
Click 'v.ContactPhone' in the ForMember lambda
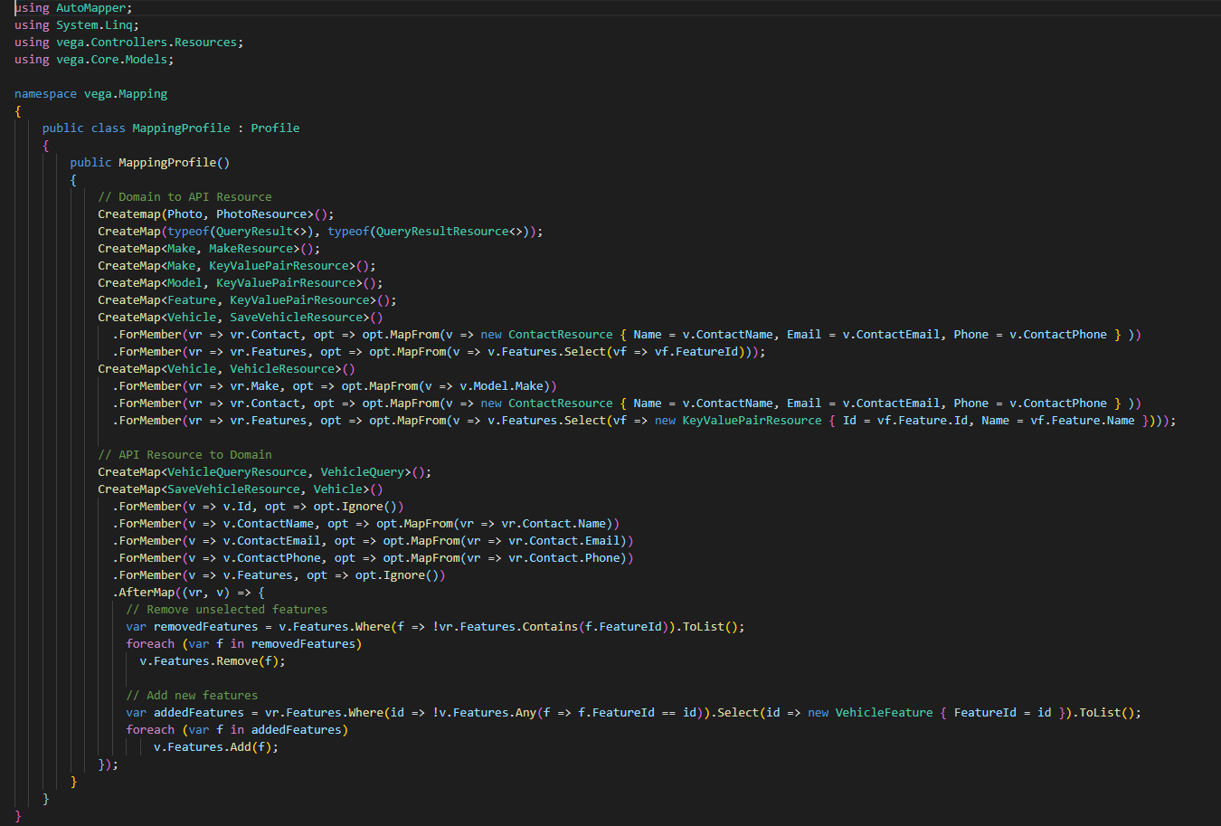coord(271,558)
